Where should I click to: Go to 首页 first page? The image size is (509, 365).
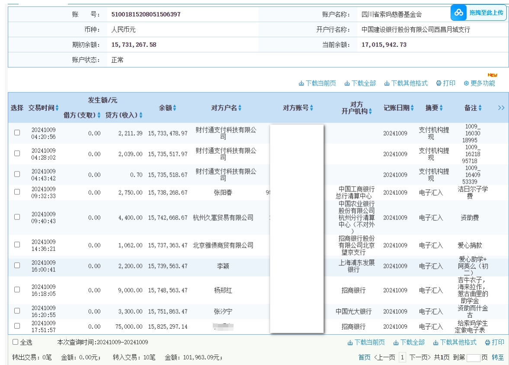coord(364,358)
